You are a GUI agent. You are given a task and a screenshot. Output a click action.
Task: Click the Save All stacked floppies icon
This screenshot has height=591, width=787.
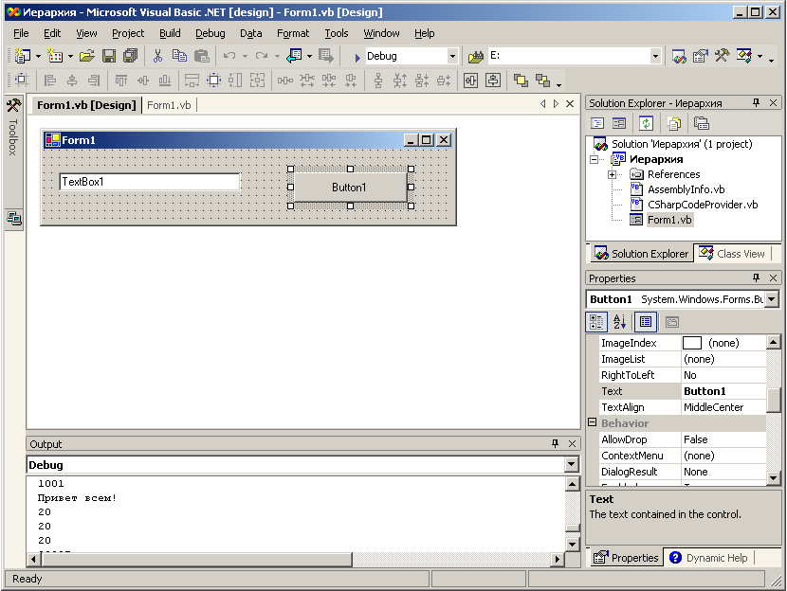pyautogui.click(x=131, y=56)
